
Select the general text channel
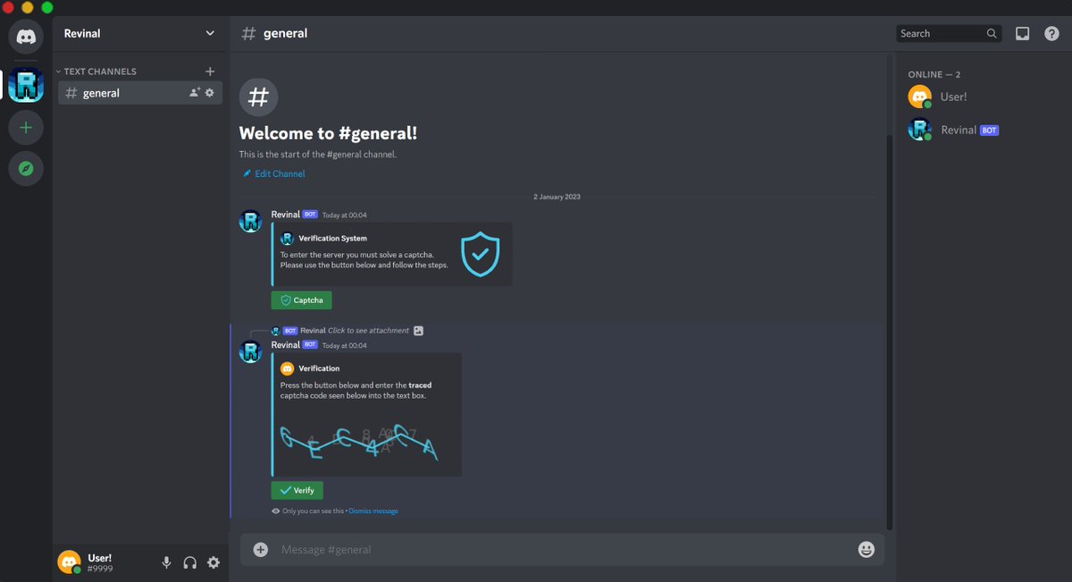click(x=140, y=93)
